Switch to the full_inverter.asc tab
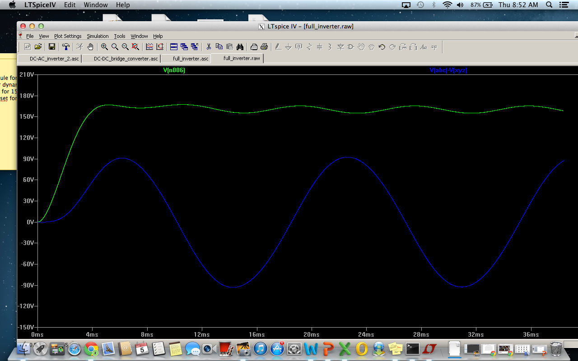The width and height of the screenshot is (578, 361). (x=191, y=59)
